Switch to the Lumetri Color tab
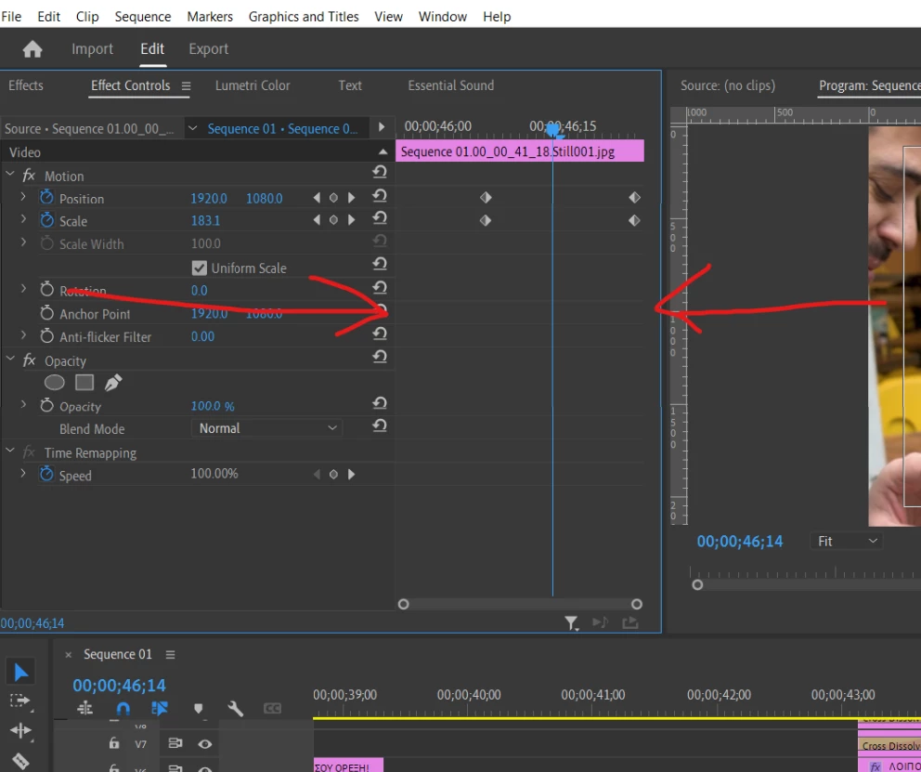 click(x=253, y=85)
